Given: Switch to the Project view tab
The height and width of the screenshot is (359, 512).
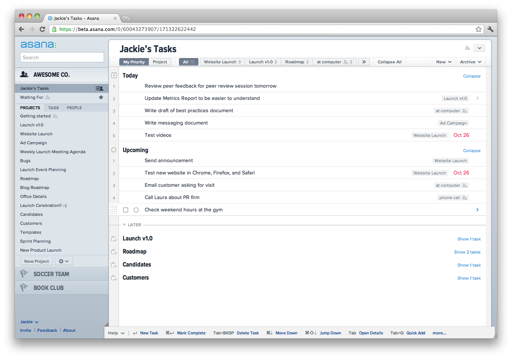Looking at the screenshot, I should 160,62.
